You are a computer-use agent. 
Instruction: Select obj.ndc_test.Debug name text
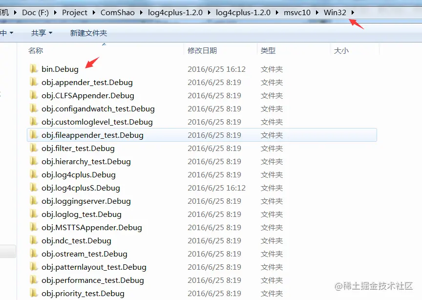coord(76,241)
